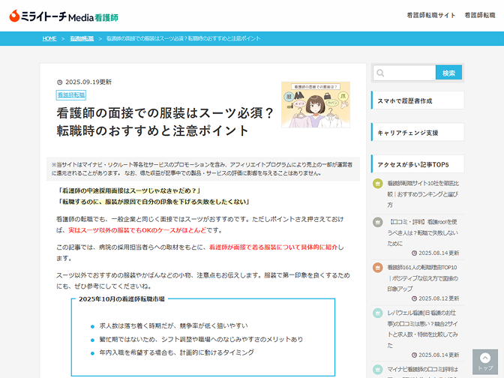Open the 看護師転職サイト10社 ranking article
Image resolution: width=504 pixels, height=378 pixels.
pyautogui.click(x=423, y=193)
